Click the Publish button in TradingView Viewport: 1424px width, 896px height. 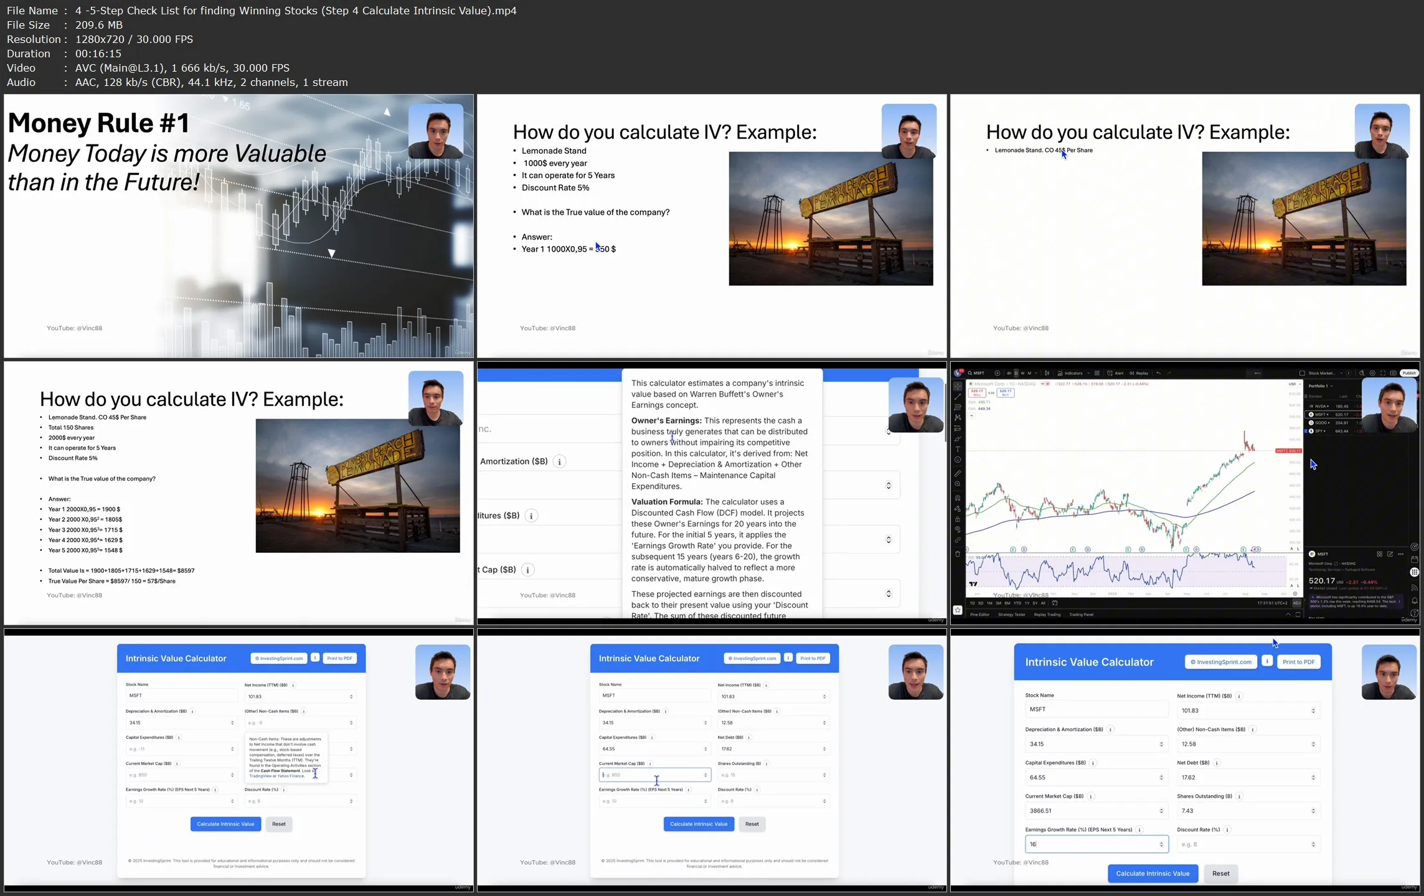click(x=1409, y=373)
